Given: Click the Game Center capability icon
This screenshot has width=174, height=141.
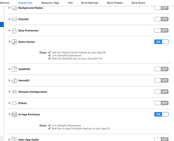Looking at the screenshot, I should (14, 42).
